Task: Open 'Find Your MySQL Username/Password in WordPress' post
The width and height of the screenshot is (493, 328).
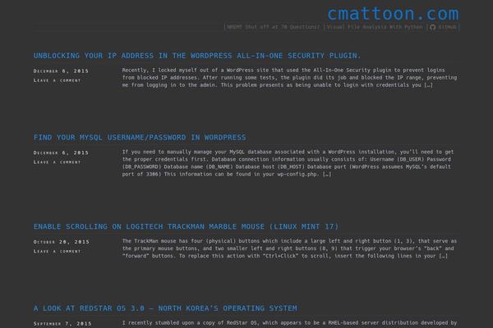Action: (x=140, y=137)
